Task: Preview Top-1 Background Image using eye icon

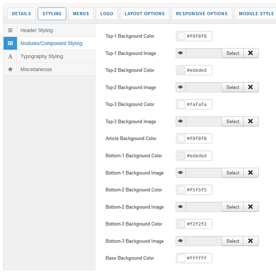Action: (x=181, y=53)
